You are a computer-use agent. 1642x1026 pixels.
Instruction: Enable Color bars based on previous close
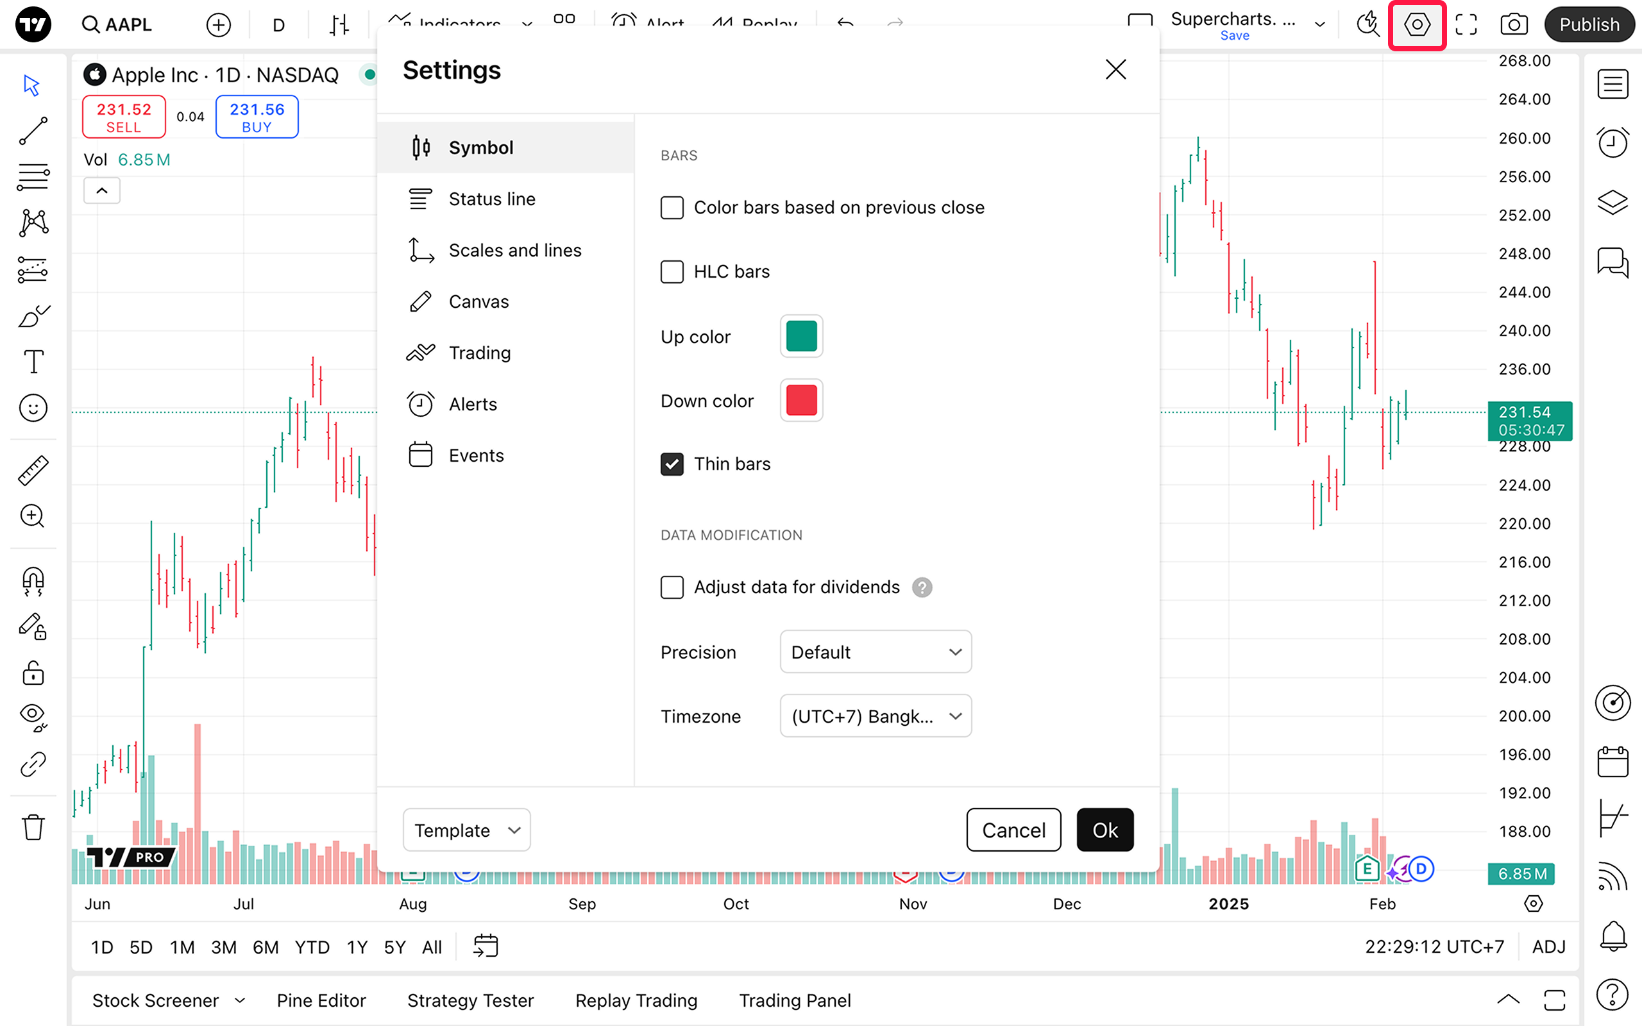click(x=672, y=208)
